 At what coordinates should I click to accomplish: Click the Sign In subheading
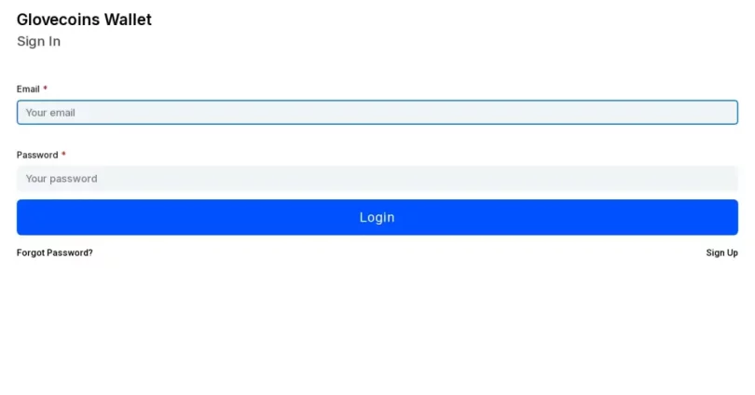point(38,41)
